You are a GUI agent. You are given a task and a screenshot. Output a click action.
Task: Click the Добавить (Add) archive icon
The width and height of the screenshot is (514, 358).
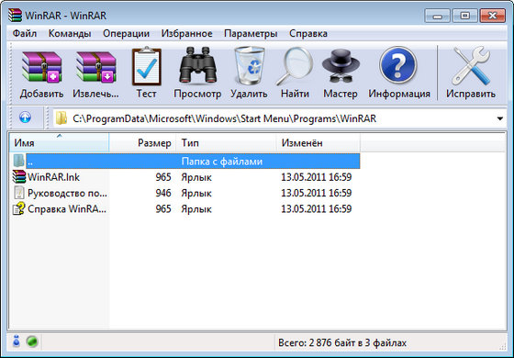[x=41, y=68]
